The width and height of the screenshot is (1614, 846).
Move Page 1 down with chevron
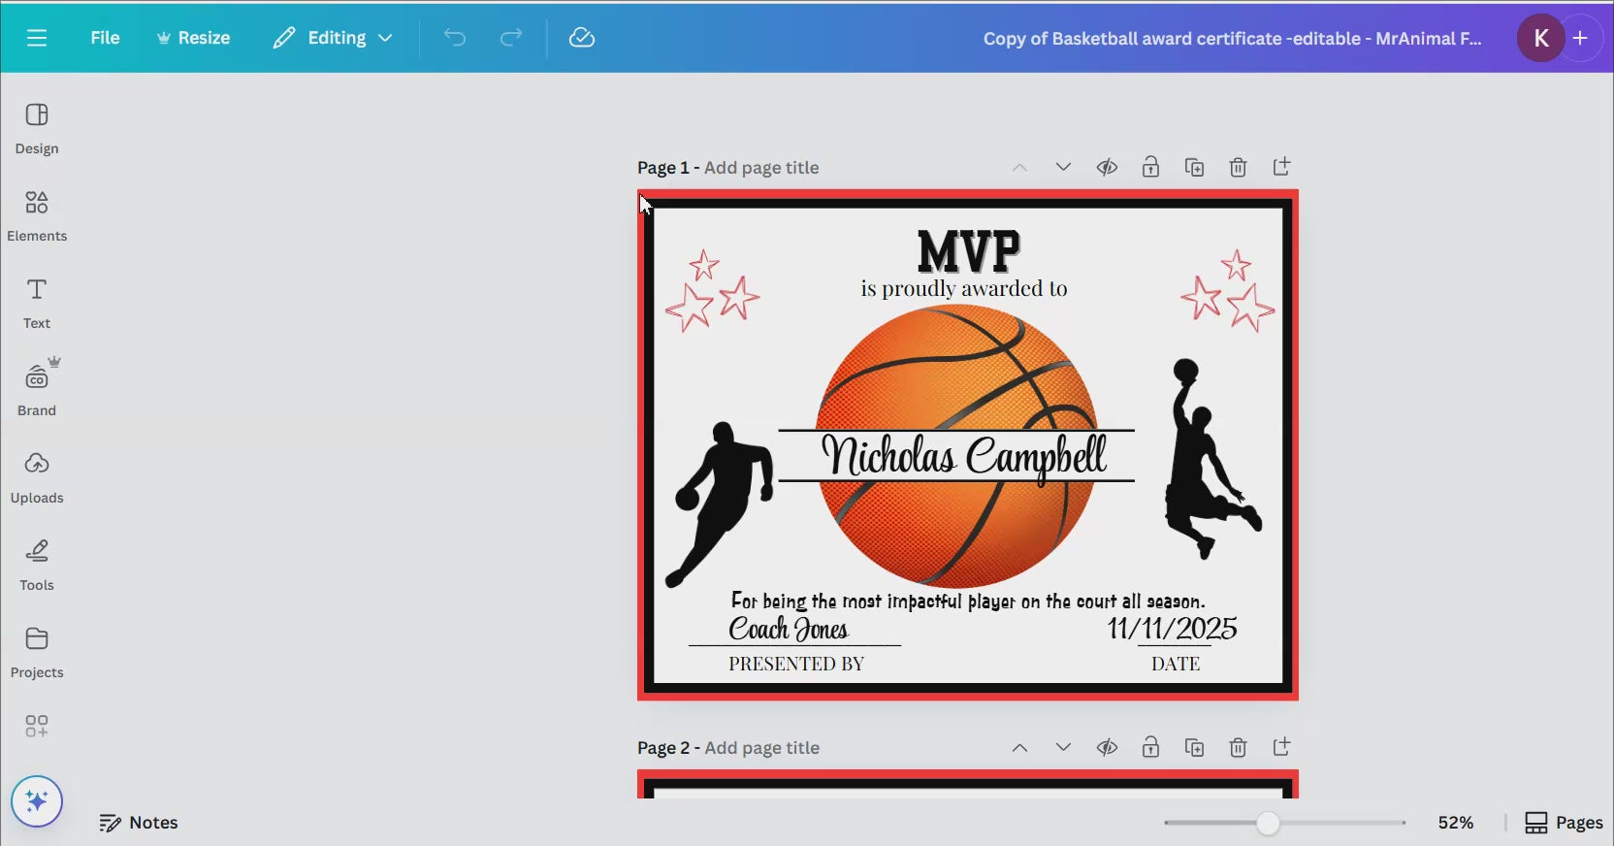point(1063,167)
